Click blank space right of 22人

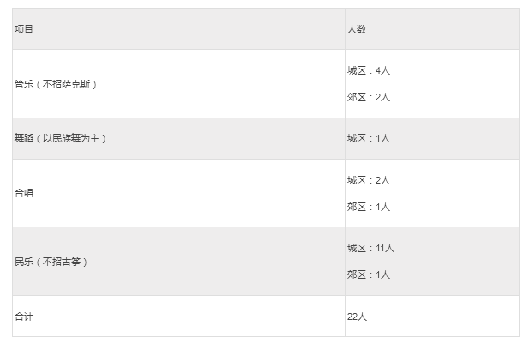point(442,317)
